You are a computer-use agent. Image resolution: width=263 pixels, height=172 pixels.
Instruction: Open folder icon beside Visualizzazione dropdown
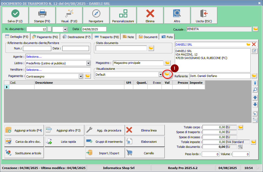pyautogui.click(x=167, y=74)
